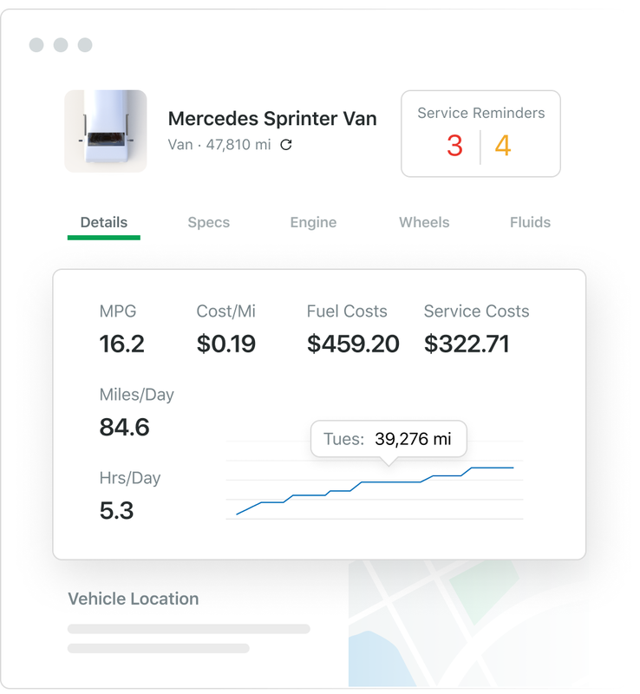The image size is (640, 694).
Task: Click the Cost/Mi value $0.19
Action: tap(226, 344)
